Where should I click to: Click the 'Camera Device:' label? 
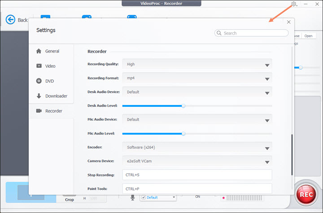(101, 161)
